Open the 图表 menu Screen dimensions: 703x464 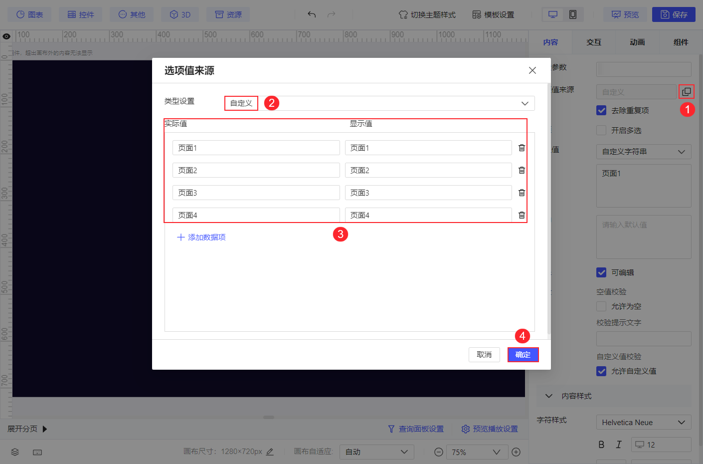click(x=29, y=14)
